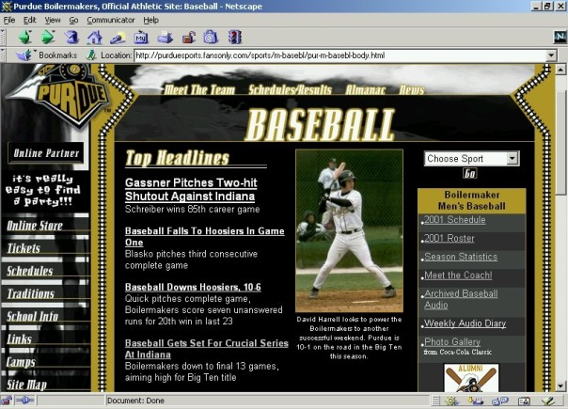Open the Home toolbar icon
Screen dimensions: 568x409
95,37
